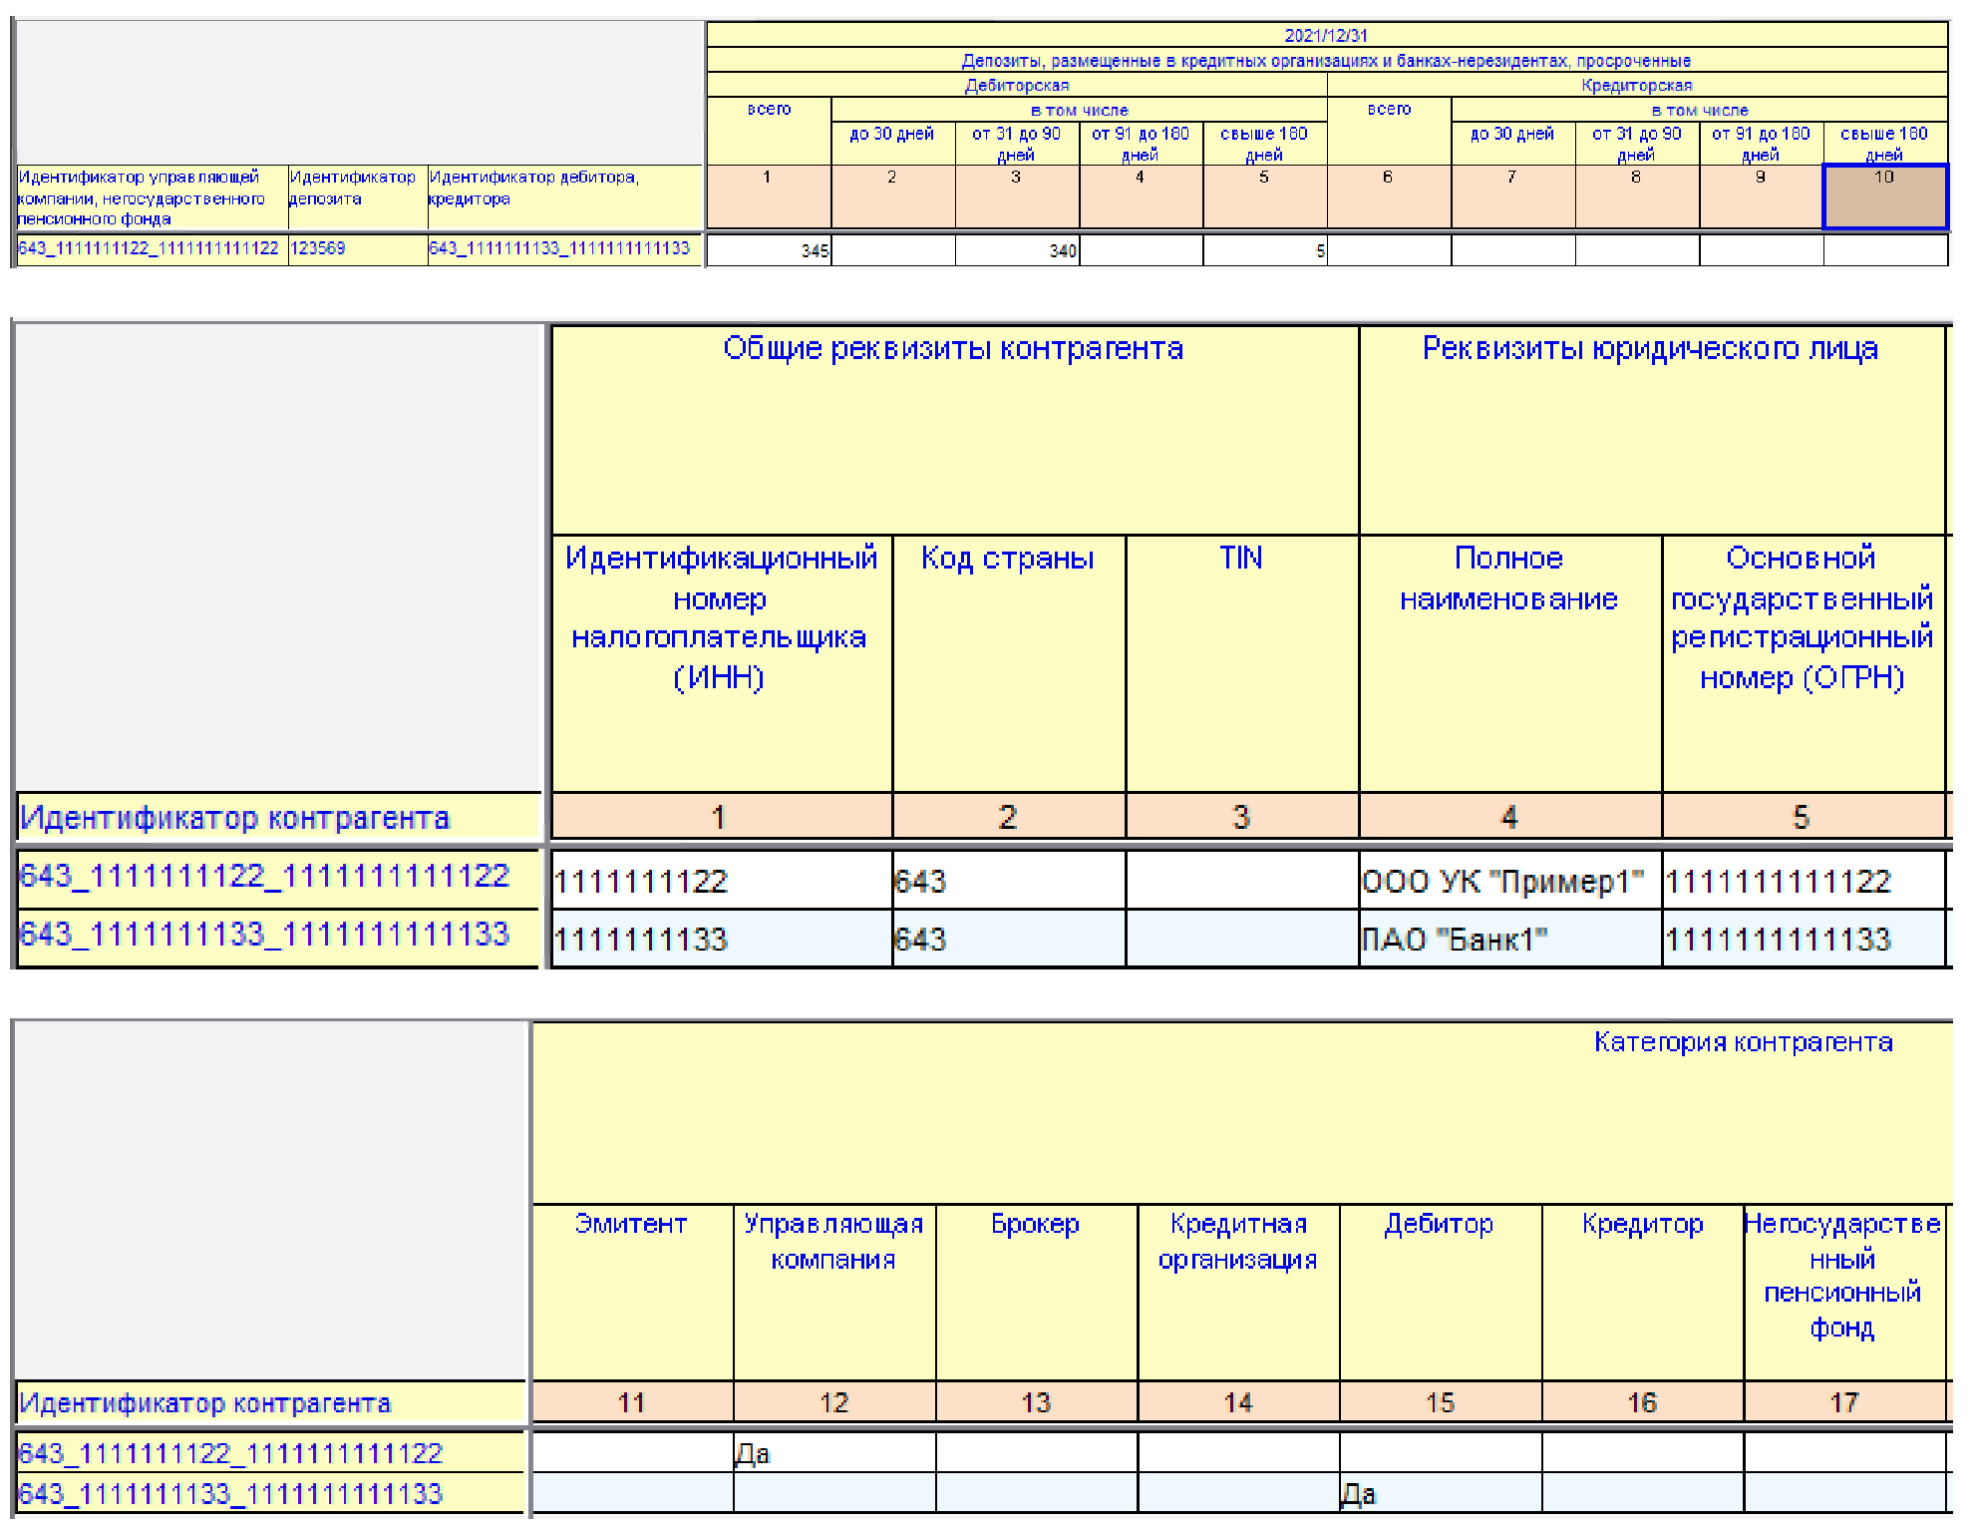
Task: Click the cell containing value 340
Action: tap(1017, 250)
